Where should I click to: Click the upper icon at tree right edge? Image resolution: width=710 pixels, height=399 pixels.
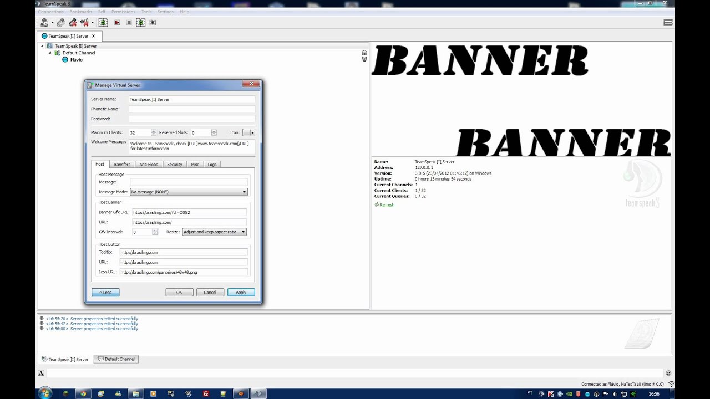pyautogui.click(x=364, y=53)
